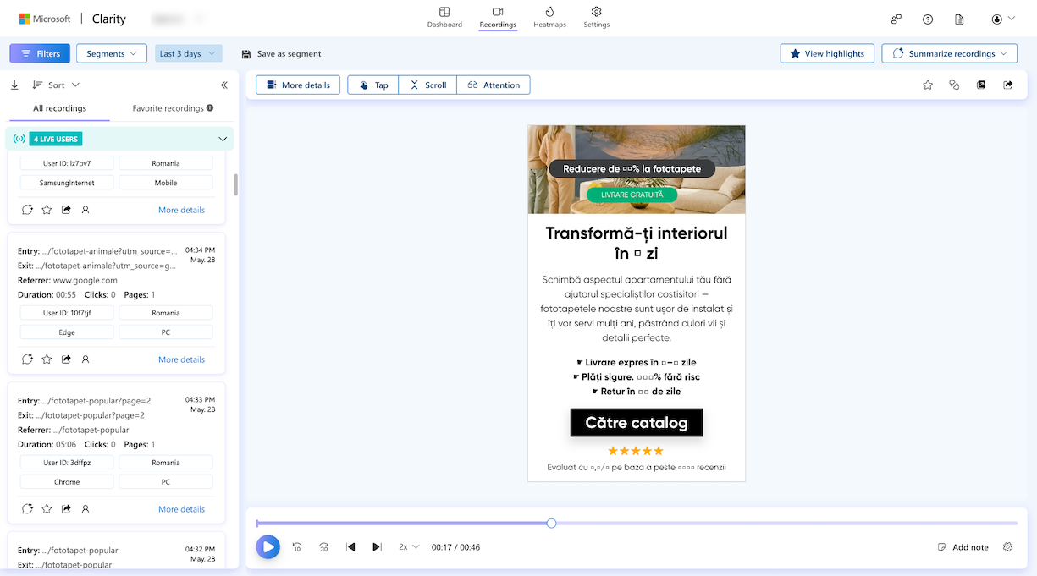The height and width of the screenshot is (576, 1037).
Task: Click the Chrome browser tag
Action: (67, 482)
